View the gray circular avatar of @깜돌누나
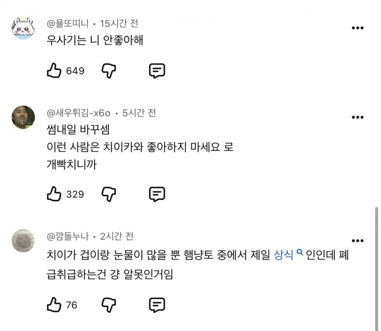This screenshot has height=331, width=381. (23, 240)
